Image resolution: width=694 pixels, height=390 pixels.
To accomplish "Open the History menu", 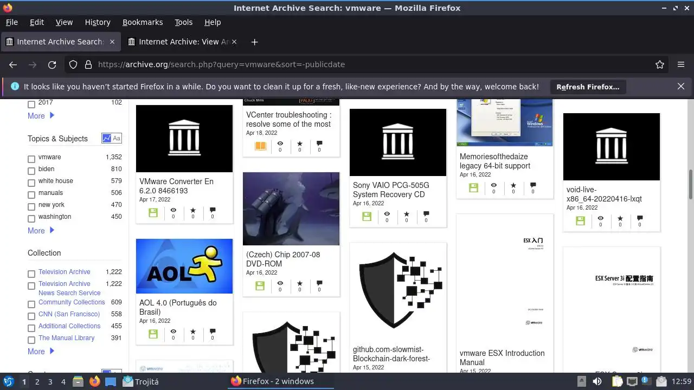I will [98, 22].
